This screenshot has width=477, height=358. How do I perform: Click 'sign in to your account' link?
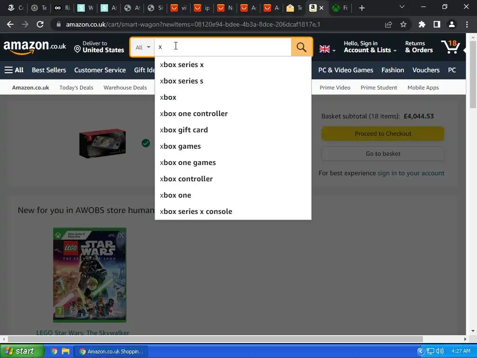click(411, 173)
